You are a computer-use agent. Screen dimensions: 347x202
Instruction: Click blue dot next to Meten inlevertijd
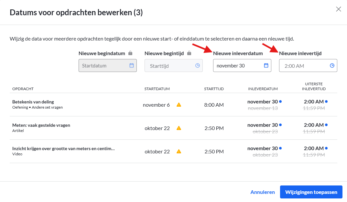point(326,125)
